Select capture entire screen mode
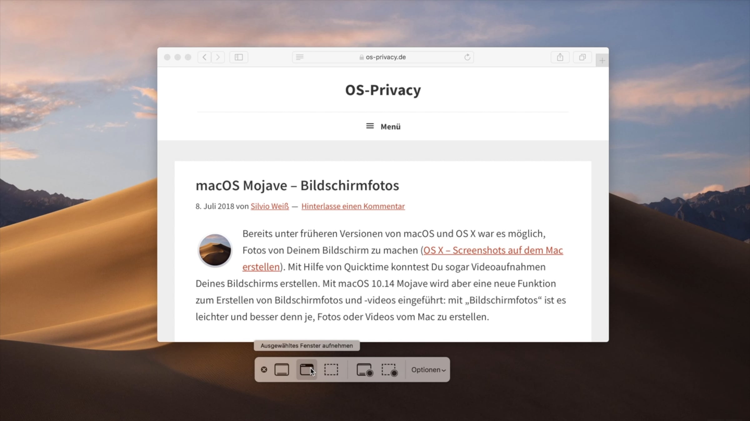The width and height of the screenshot is (750, 421). point(282,370)
